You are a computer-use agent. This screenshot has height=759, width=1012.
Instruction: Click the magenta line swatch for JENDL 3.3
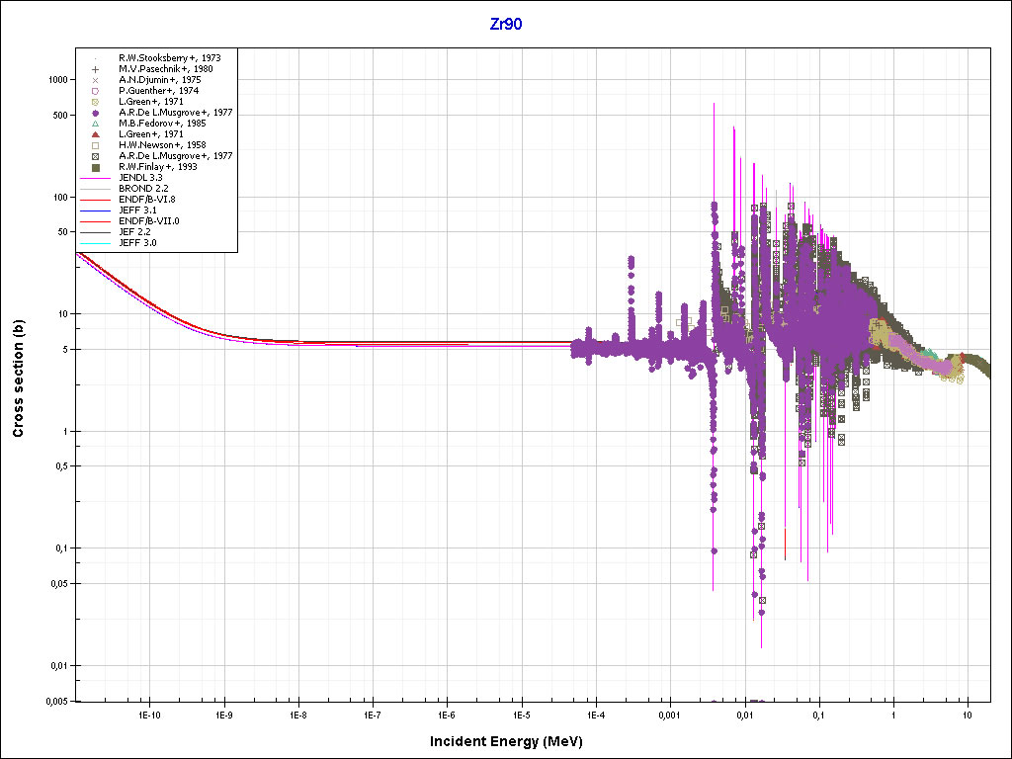click(95, 178)
